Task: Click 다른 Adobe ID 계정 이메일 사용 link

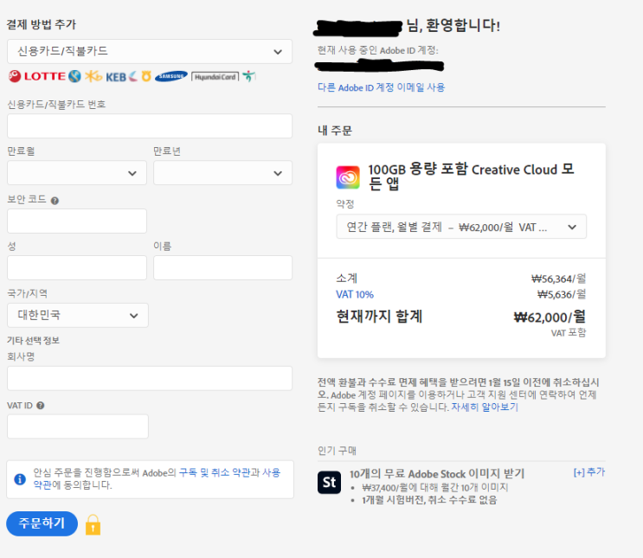Action: (x=381, y=87)
